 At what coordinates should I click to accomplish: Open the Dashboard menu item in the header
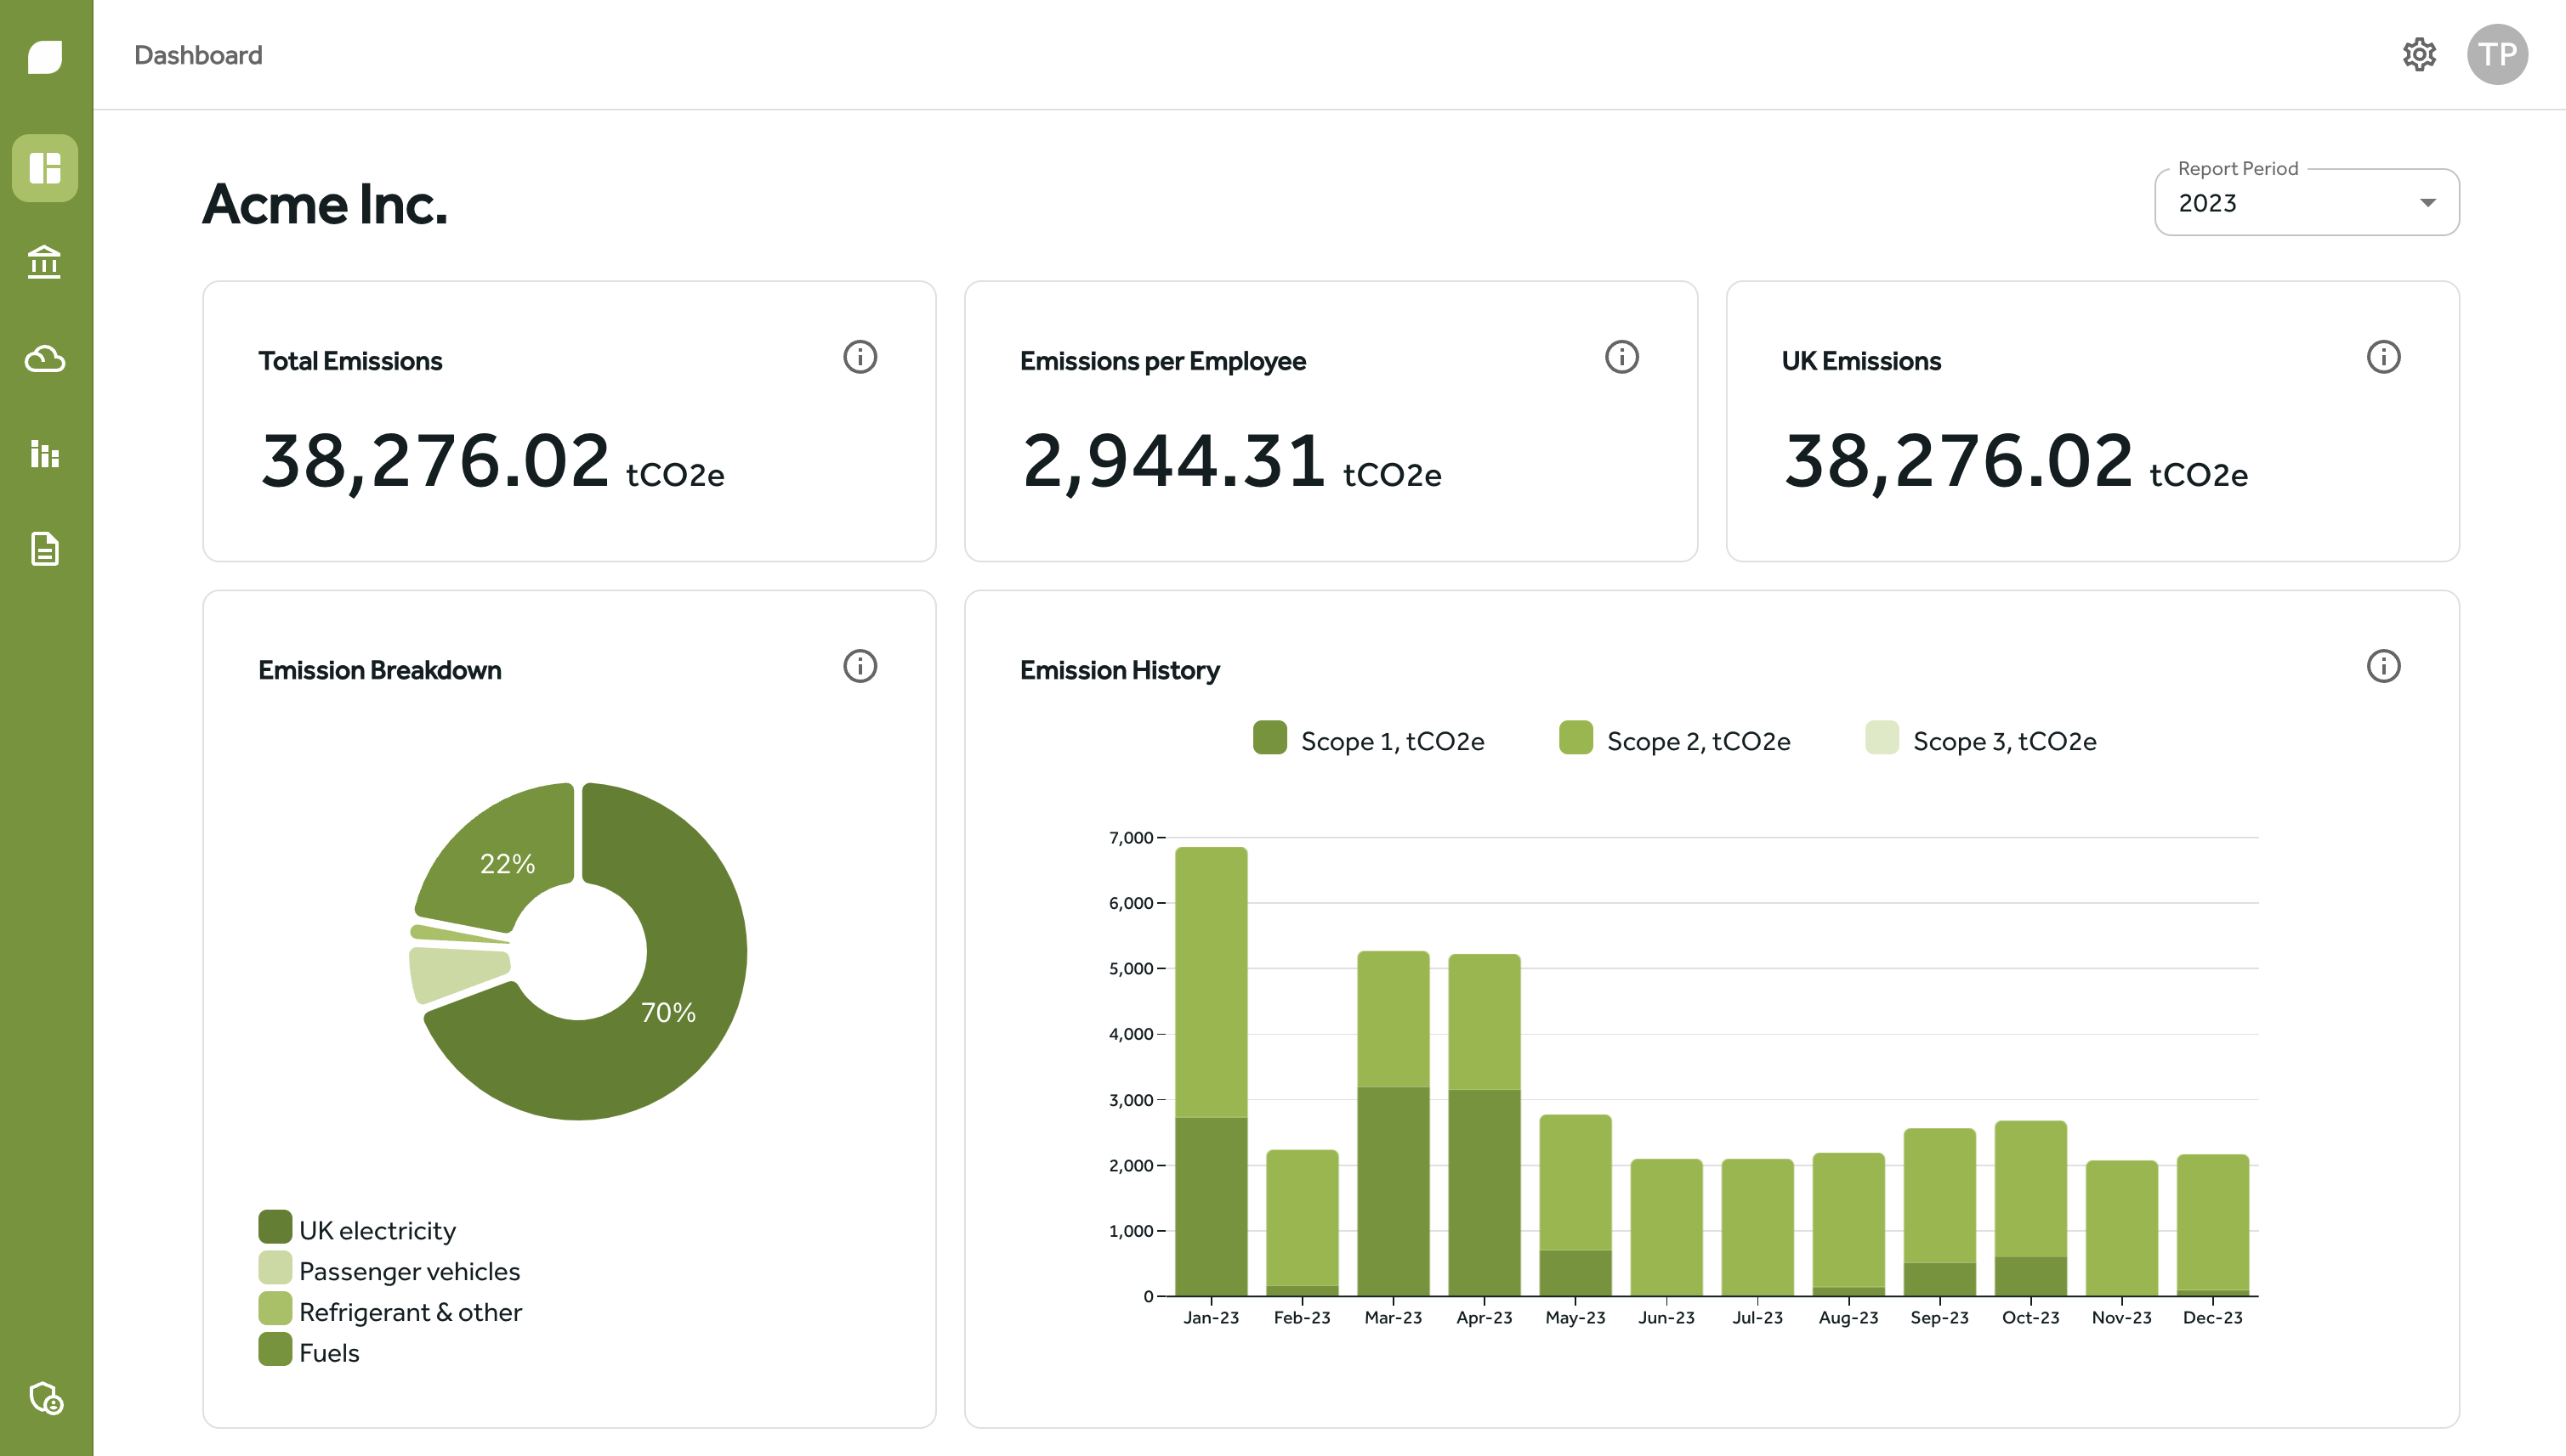click(198, 55)
